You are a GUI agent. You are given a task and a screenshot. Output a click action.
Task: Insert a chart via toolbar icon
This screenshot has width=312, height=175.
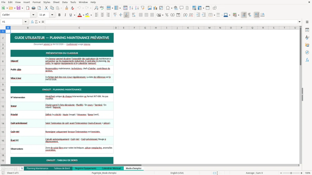coord(155,8)
